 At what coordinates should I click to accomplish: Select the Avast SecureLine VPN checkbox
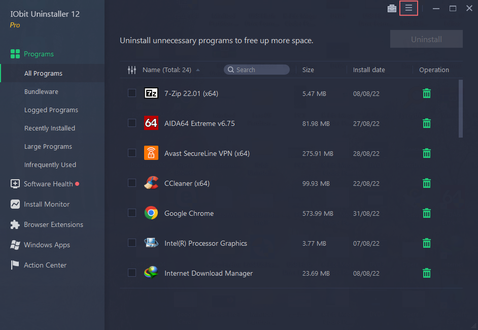pos(132,153)
